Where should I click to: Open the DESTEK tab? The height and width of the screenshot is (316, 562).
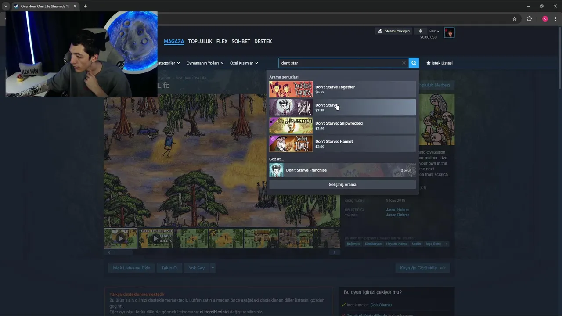(263, 41)
